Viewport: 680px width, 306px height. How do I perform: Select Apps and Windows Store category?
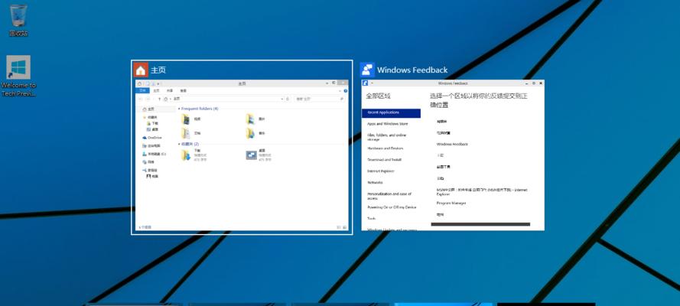point(387,124)
